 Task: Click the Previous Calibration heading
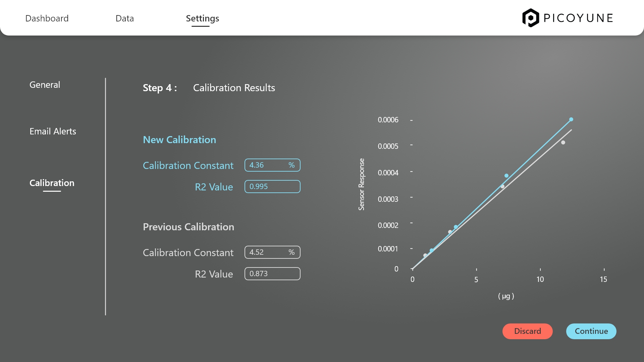point(189,227)
